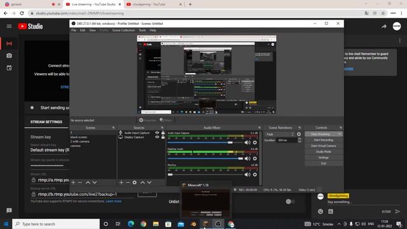Expand the Stop Streaming button arrow
Viewport: 407px width, 229px height.
pyautogui.click(x=339, y=134)
